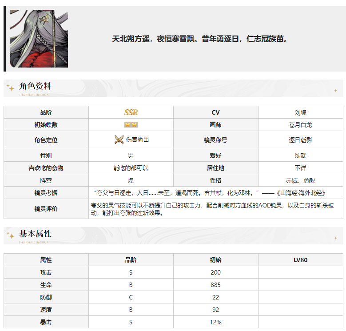Click the sparkle icon left of 角色资料

coord(11,88)
